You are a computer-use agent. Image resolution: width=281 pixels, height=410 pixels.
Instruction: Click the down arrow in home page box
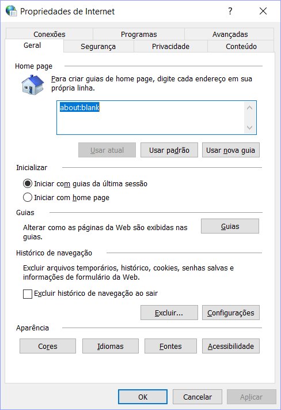point(249,127)
